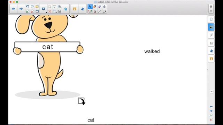Select the red A Text tool
Screen dimensions: 223x125
click(95, 11)
